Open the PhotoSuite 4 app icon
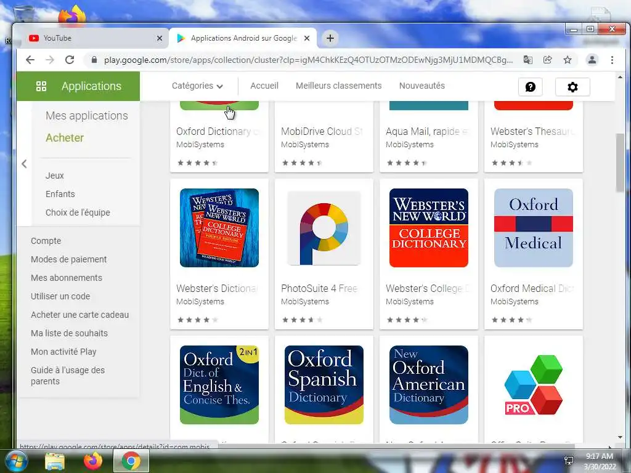Image resolution: width=631 pixels, height=473 pixels. (324, 228)
